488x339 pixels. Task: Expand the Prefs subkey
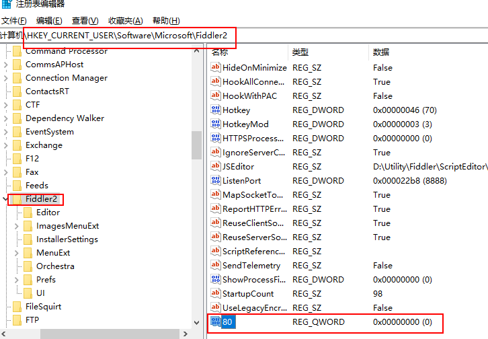click(x=17, y=280)
